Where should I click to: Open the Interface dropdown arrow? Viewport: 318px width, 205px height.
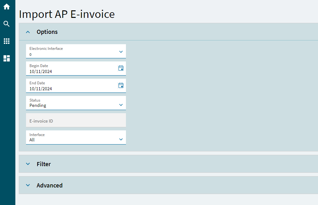[121, 139]
